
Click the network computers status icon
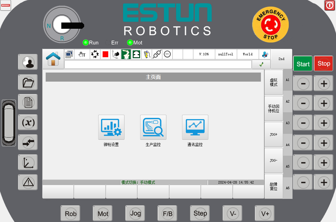click(69, 54)
